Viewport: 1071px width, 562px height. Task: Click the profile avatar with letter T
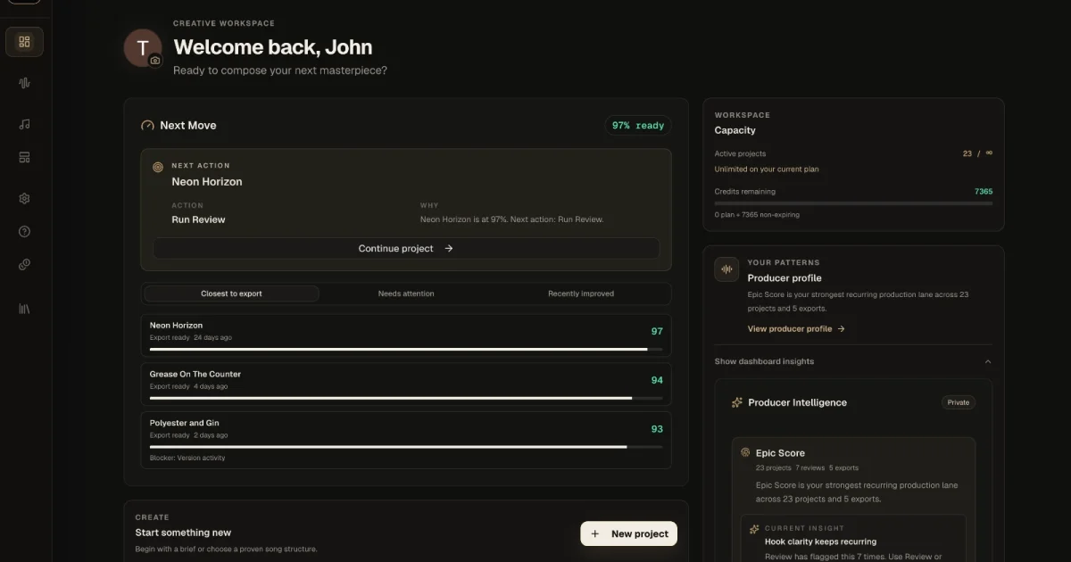tap(142, 47)
